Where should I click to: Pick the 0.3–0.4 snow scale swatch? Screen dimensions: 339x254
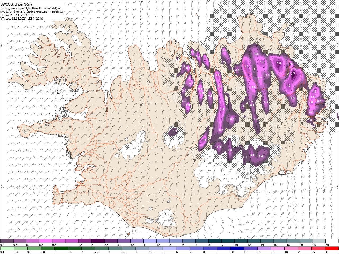(20, 241)
